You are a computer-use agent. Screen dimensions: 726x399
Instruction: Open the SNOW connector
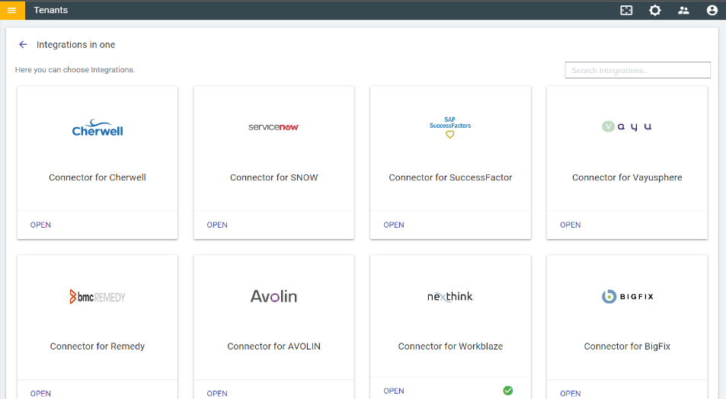coord(217,225)
